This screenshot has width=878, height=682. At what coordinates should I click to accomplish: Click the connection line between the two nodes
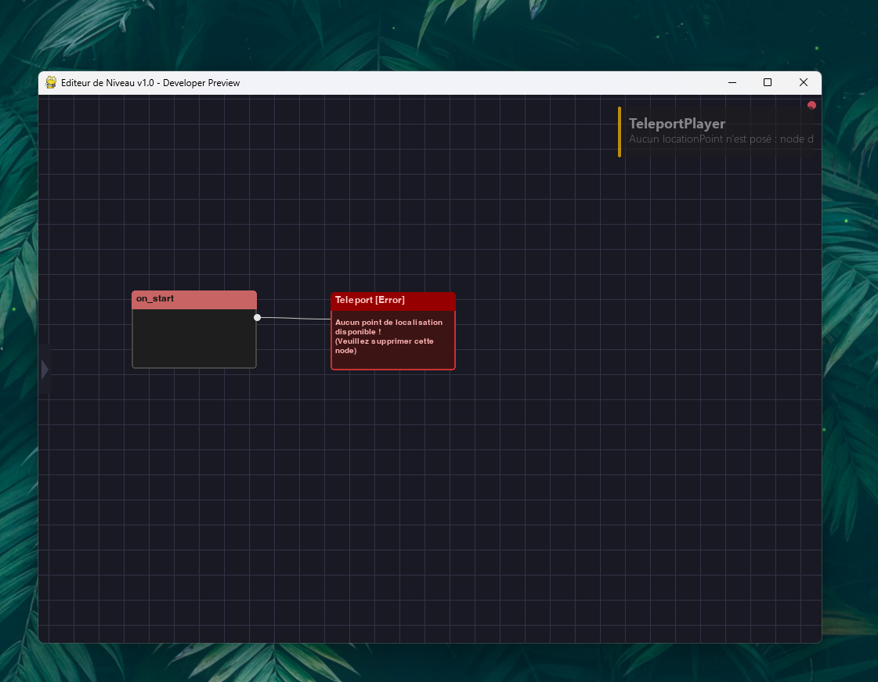click(x=295, y=318)
